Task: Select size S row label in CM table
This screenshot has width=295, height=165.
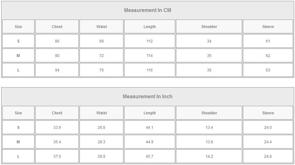Action: click(18, 41)
